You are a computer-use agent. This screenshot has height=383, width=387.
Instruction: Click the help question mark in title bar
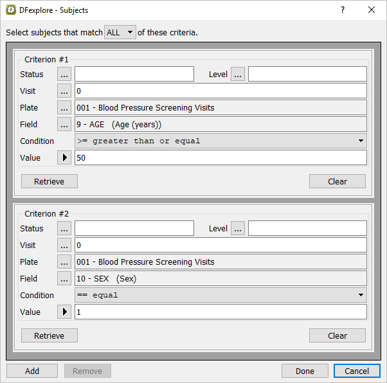(343, 10)
